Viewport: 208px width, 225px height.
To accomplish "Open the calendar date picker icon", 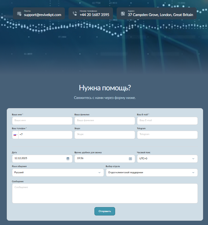I will tap(68, 159).
